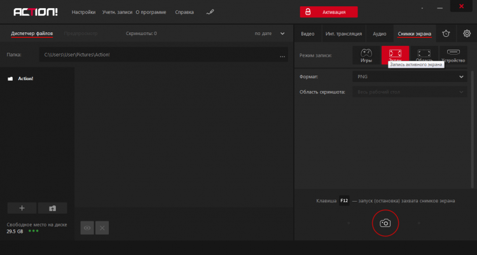This screenshot has width=477, height=255.
Task: Click the delete X icon button
Action: click(102, 228)
